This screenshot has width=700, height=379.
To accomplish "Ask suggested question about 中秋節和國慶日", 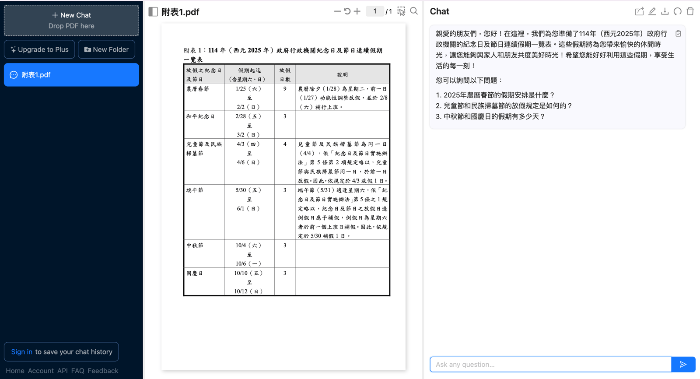I will 494,117.
